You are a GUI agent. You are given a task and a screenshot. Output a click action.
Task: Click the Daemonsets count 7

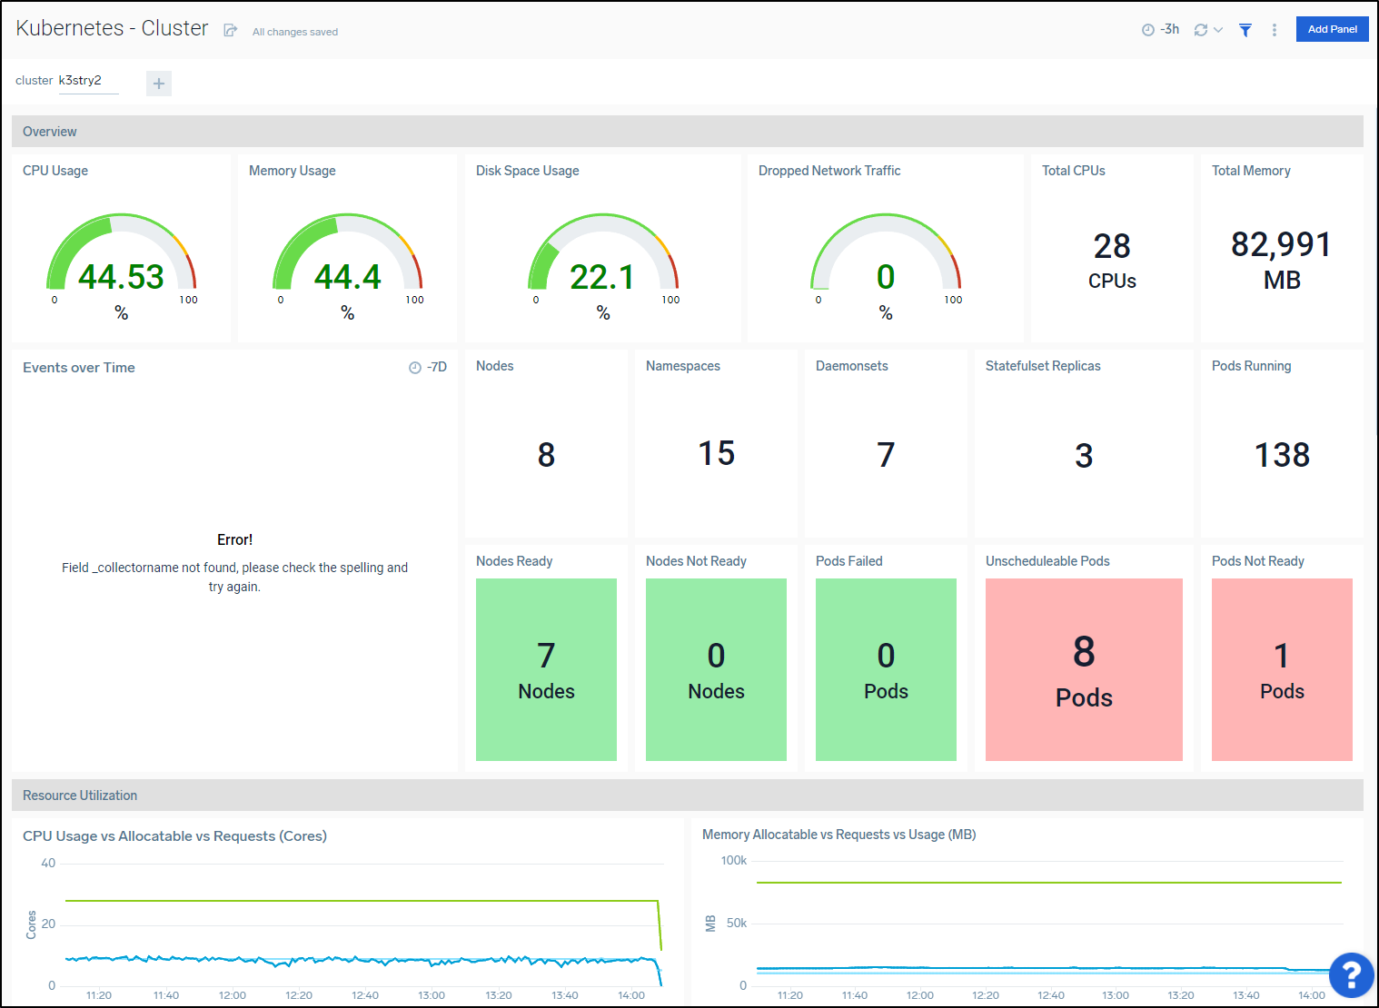click(886, 455)
